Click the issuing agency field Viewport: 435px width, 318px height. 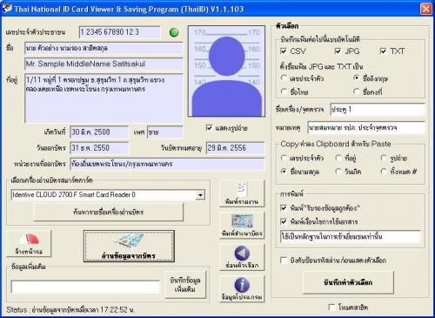pos(167,164)
